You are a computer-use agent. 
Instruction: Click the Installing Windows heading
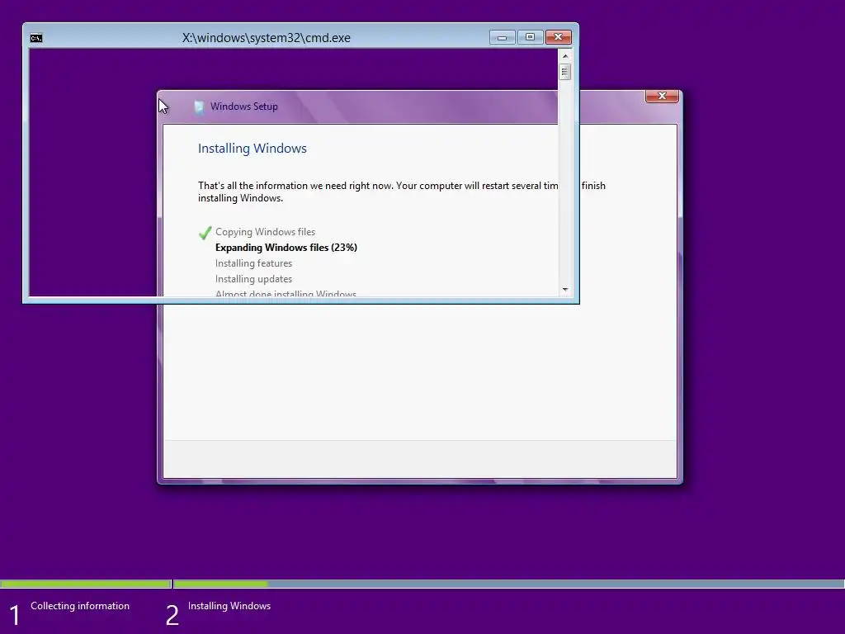(253, 149)
